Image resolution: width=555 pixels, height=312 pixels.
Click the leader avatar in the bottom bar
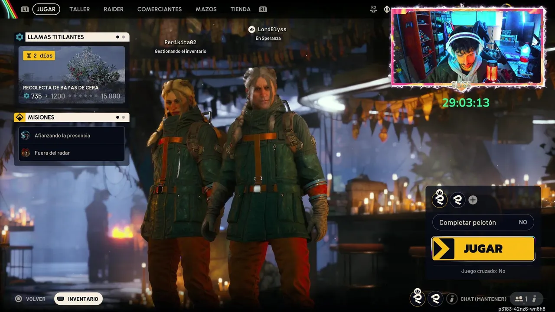(418, 298)
